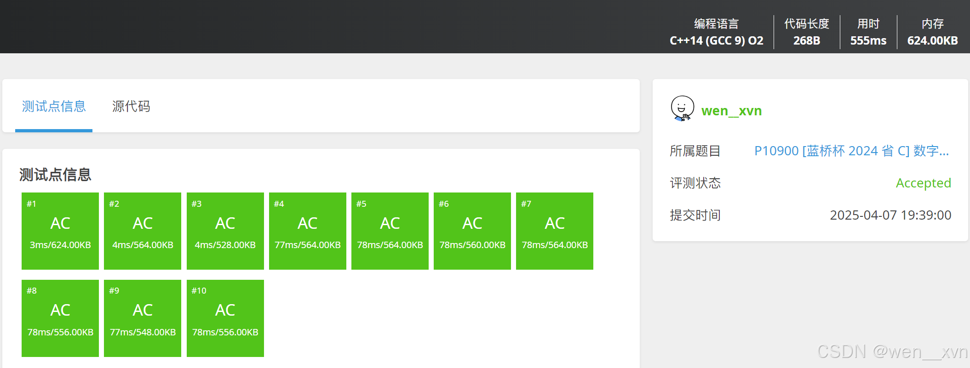Click the 编程语言 header label
Viewport: 970px width, 368px height.
(716, 24)
